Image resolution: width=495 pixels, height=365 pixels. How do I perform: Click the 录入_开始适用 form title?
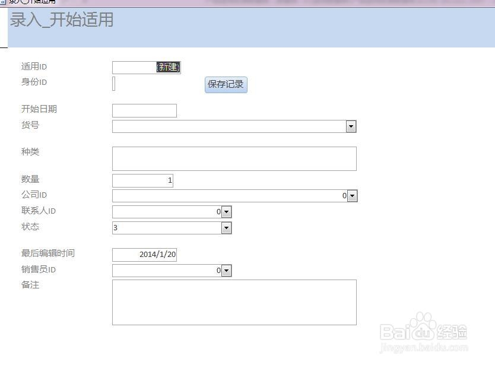coord(62,20)
